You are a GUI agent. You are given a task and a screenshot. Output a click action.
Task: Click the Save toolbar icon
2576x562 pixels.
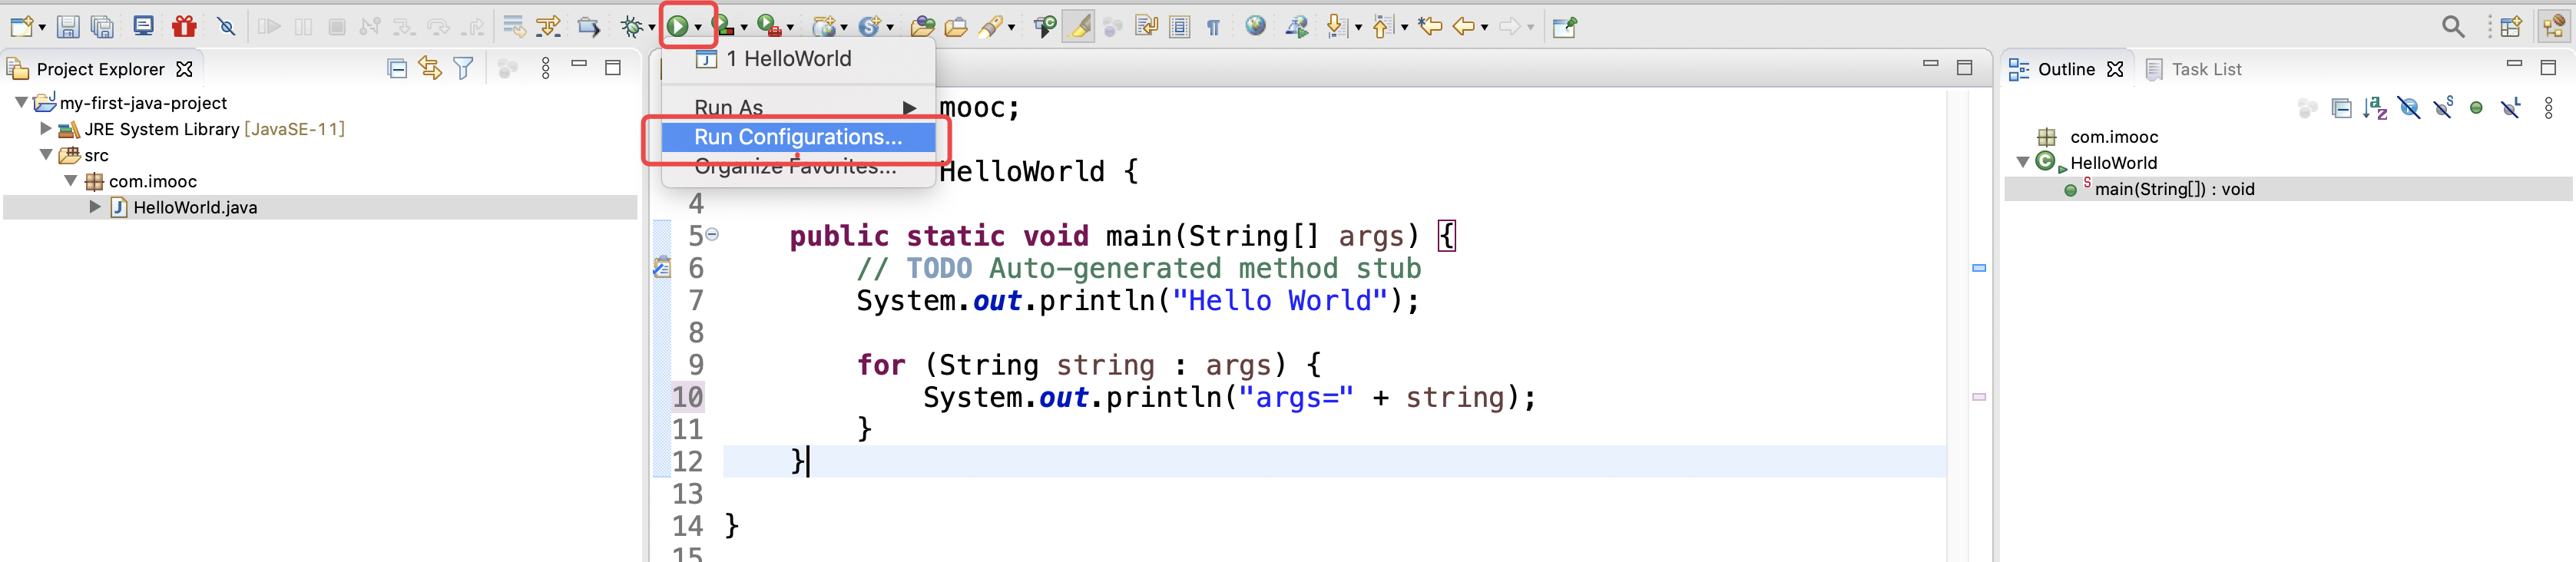[x=67, y=27]
